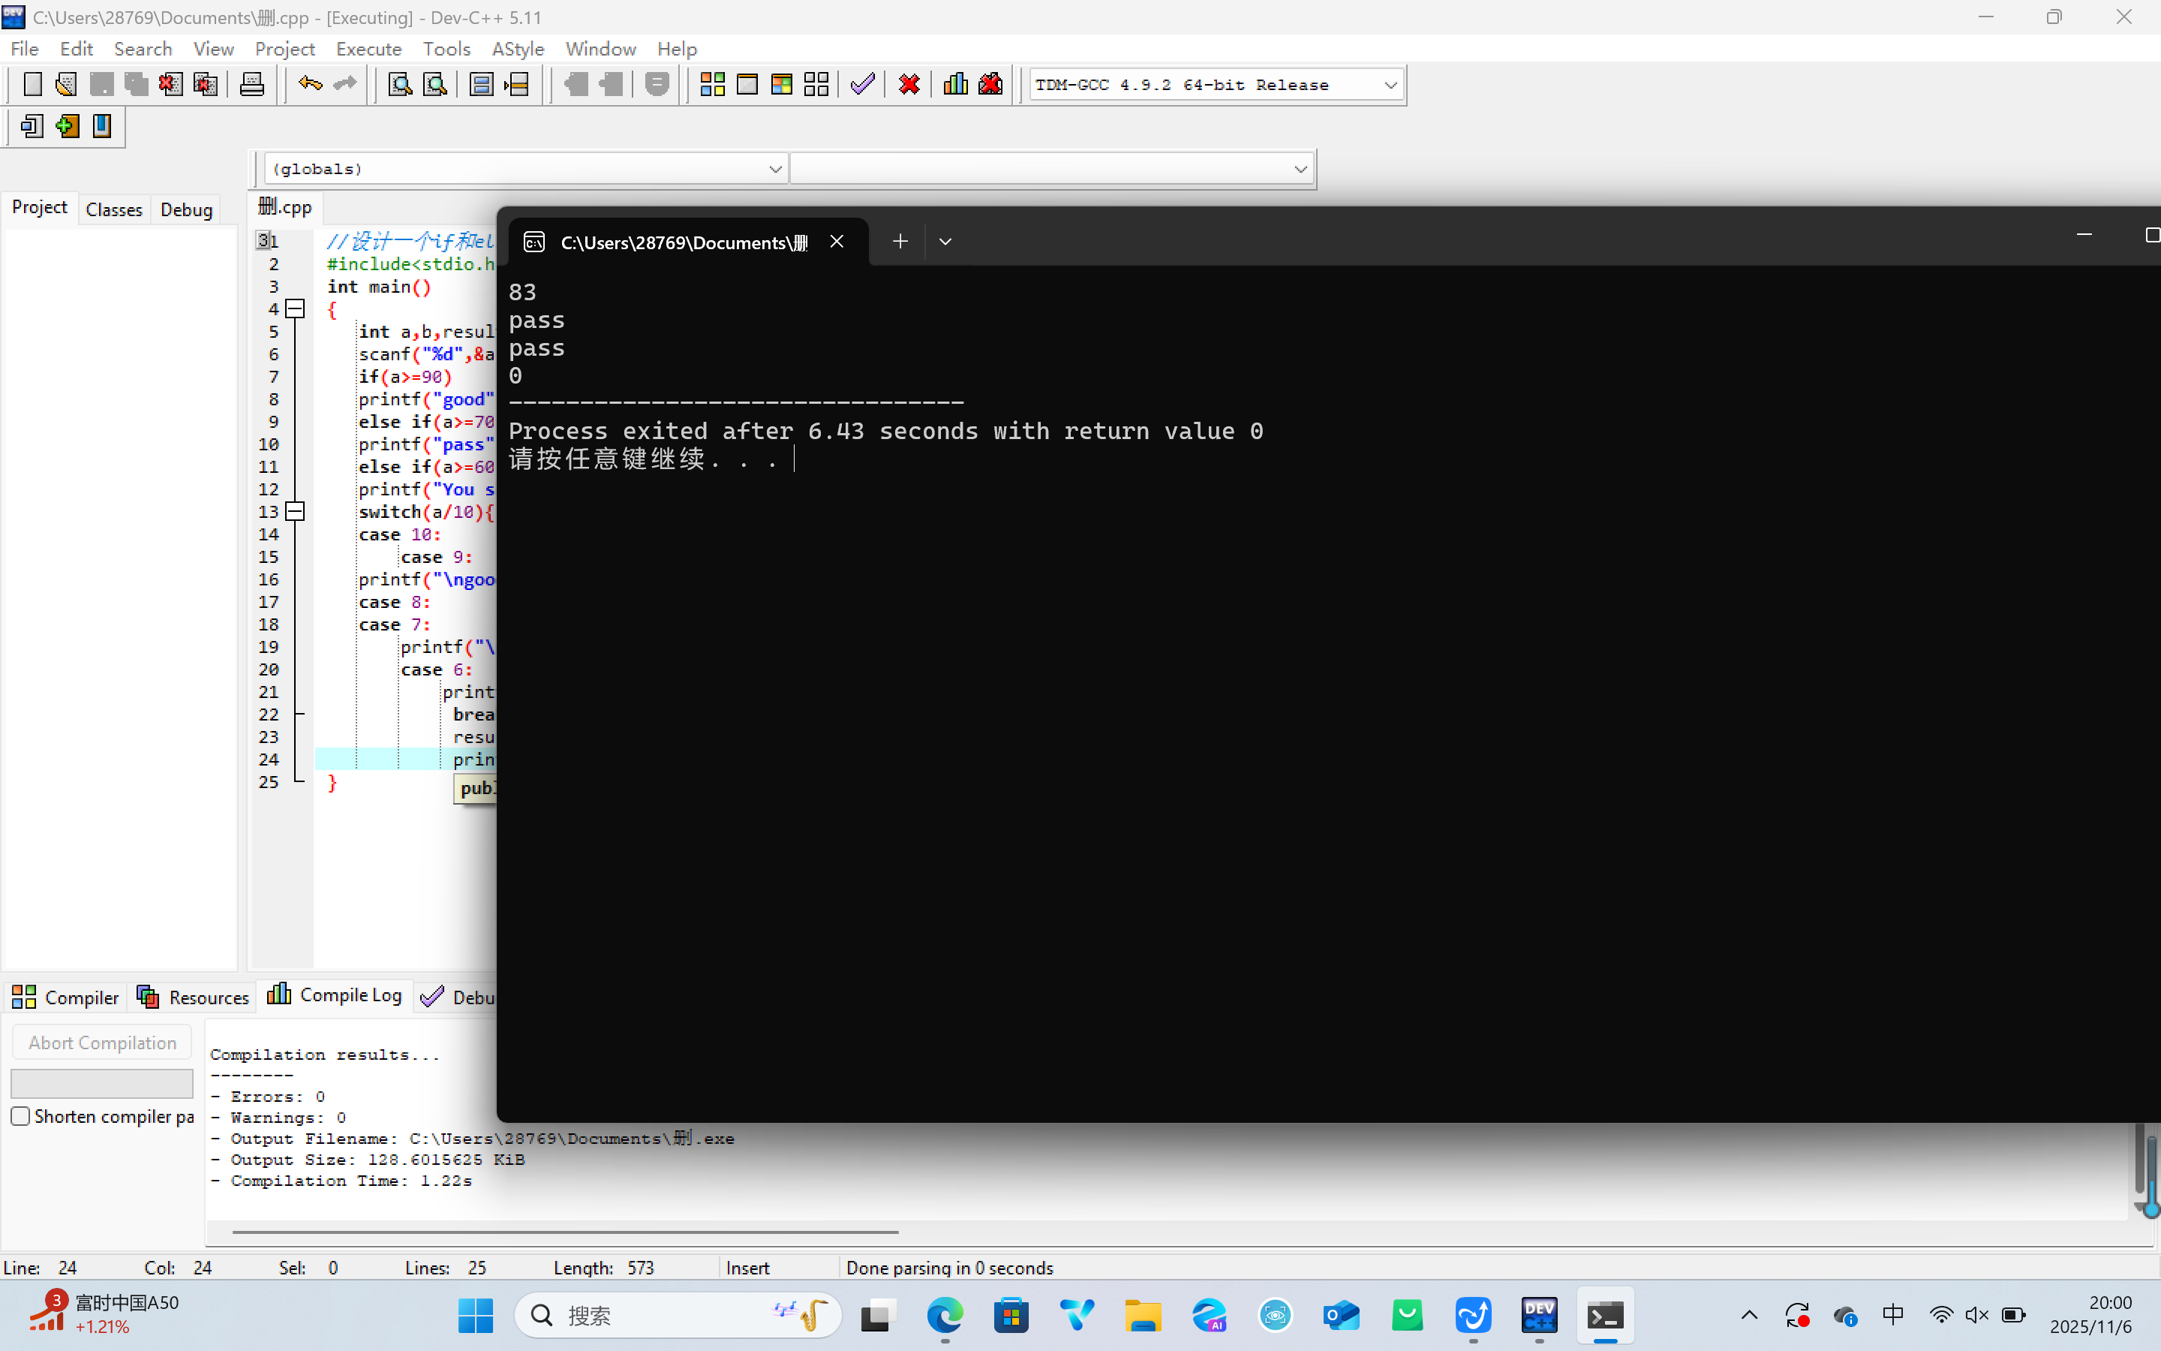Open the Execute menu
This screenshot has height=1351, width=2161.
tap(368, 48)
